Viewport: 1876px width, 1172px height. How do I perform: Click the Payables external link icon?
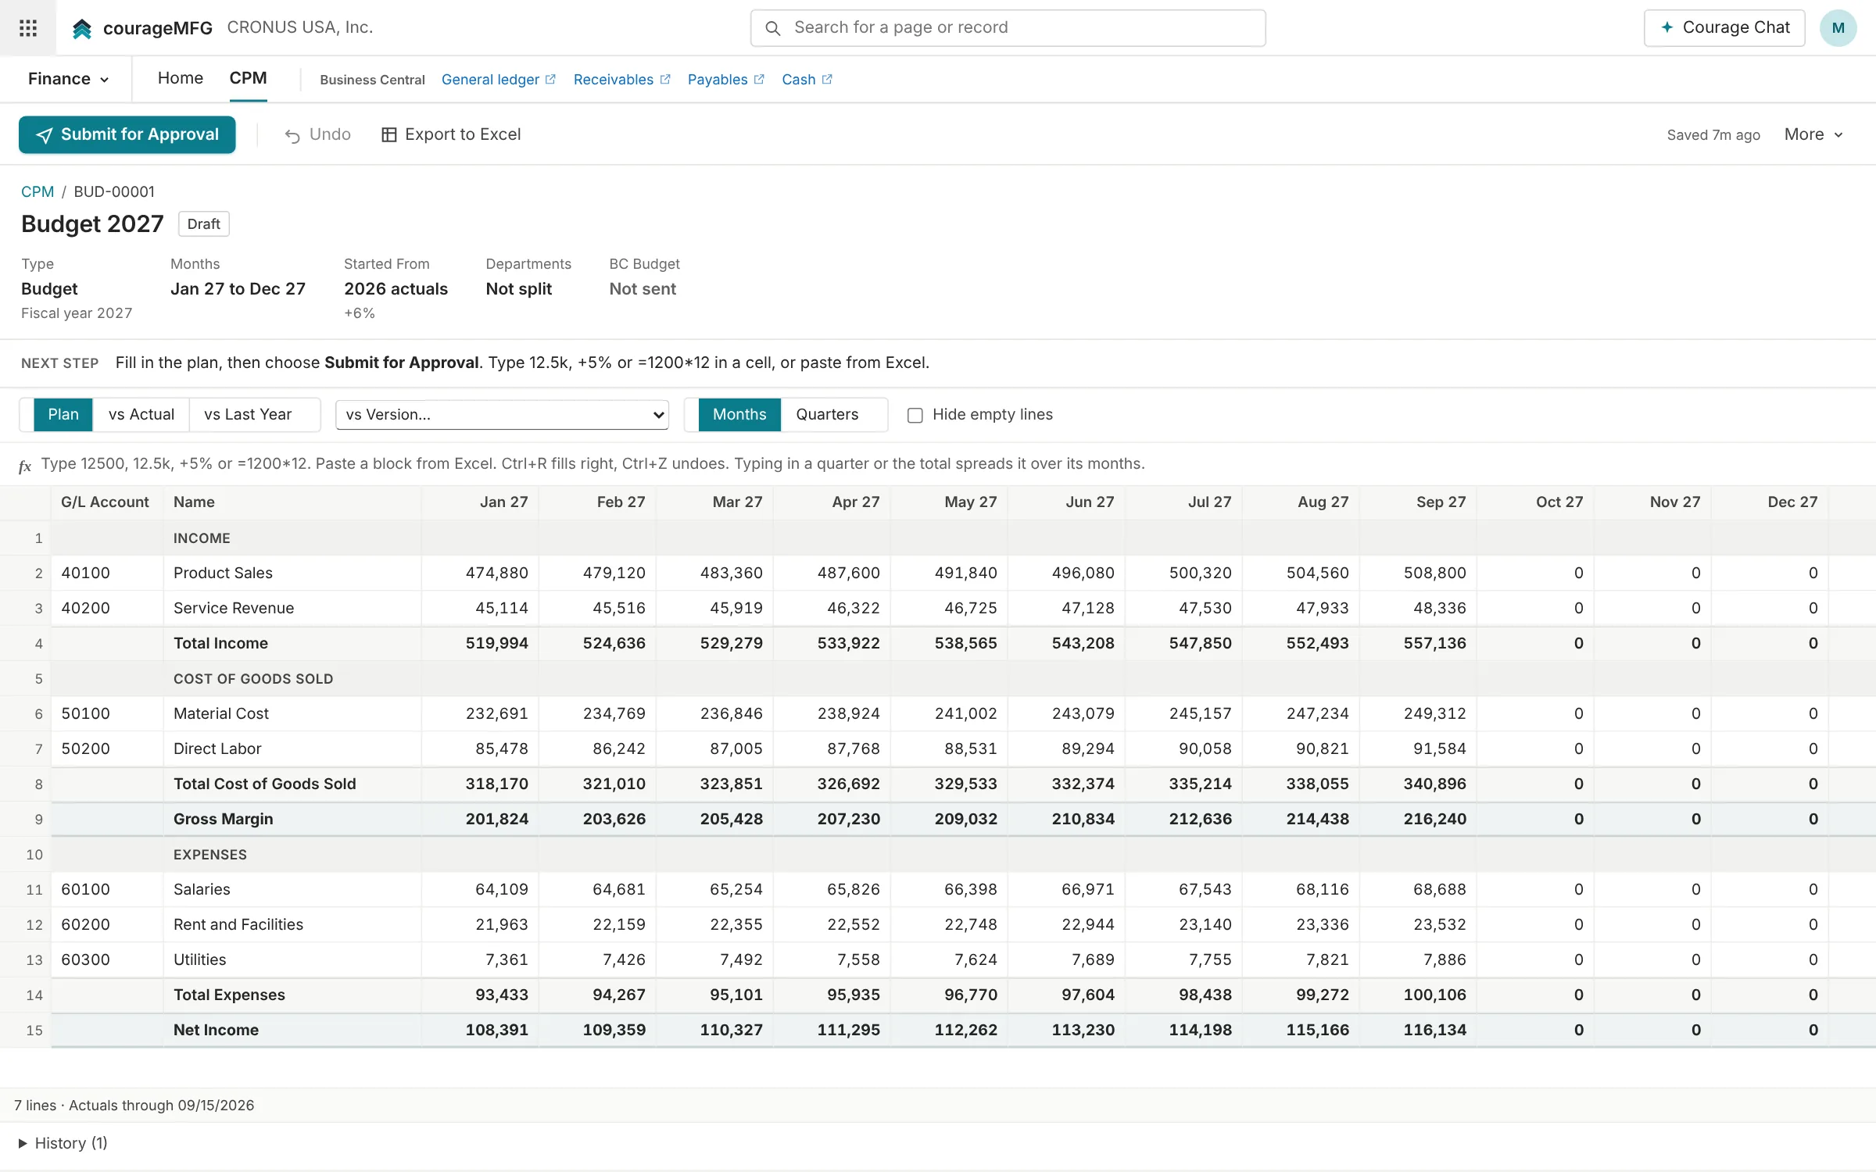[759, 79]
